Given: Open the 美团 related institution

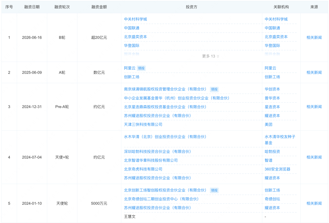Looking at the screenshot, I should point(268,125).
